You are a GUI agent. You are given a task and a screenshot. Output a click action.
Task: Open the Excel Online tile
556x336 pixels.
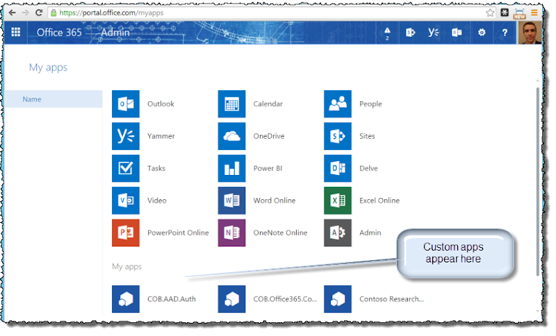pyautogui.click(x=338, y=201)
